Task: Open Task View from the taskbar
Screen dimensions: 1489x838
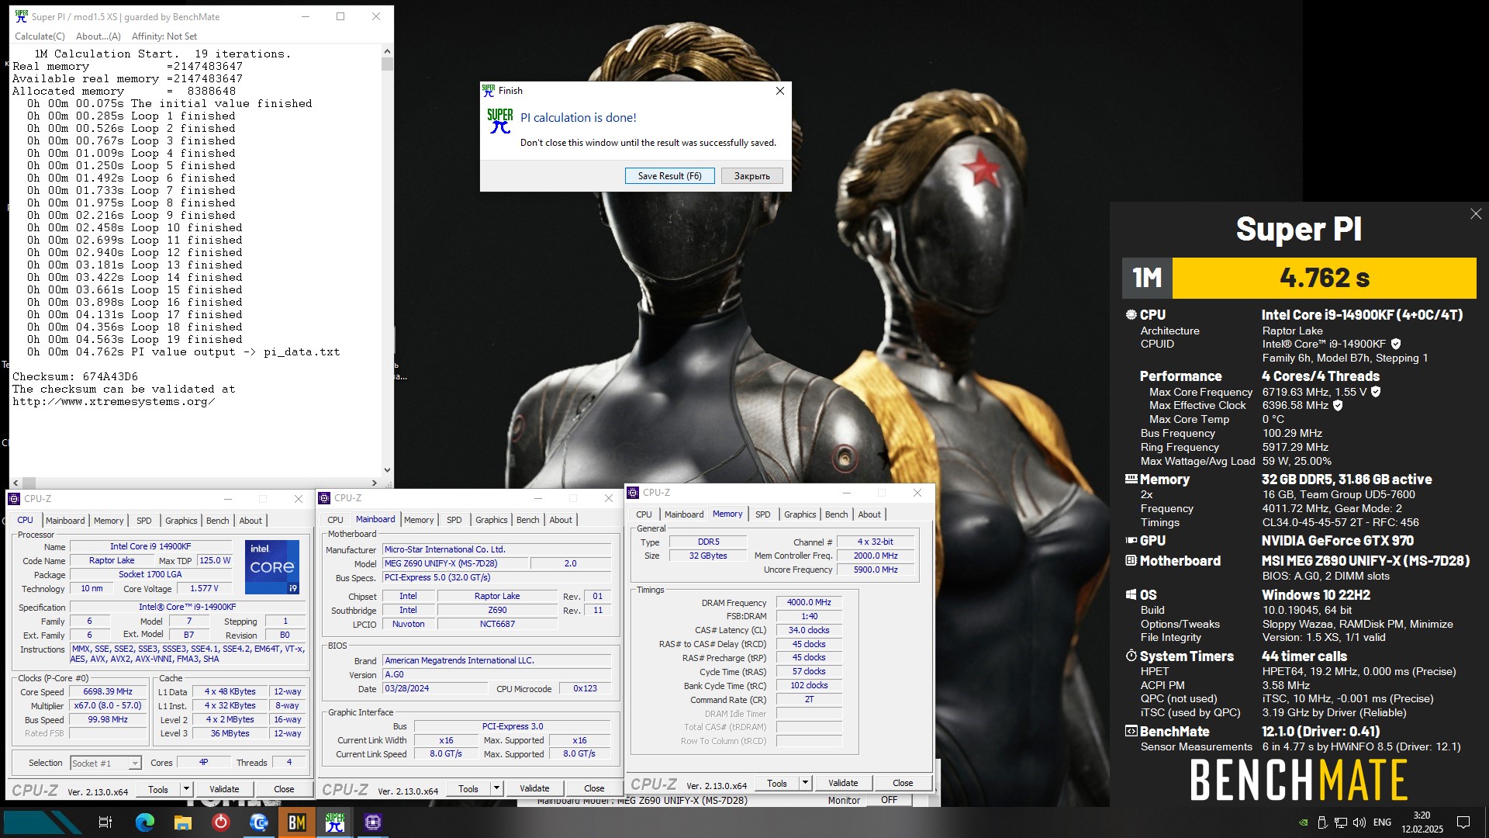Action: pyautogui.click(x=105, y=822)
